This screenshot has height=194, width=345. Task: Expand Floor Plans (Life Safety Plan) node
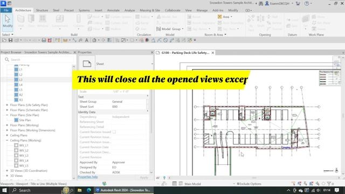click(7, 105)
